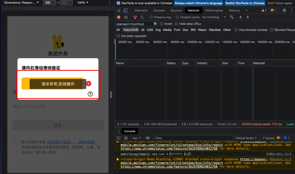Clear the network log
This screenshot has width=295, height=174.
pyautogui.click(x=126, y=17)
